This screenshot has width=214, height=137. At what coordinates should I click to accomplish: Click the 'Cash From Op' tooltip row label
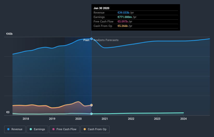(x=103, y=26)
